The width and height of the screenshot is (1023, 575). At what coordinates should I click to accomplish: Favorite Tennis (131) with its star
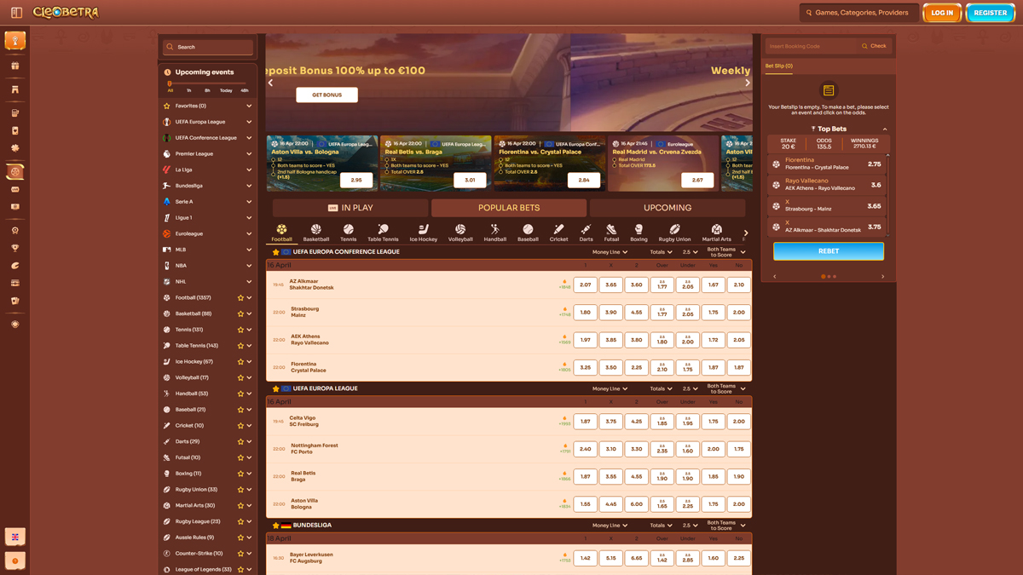[240, 330]
